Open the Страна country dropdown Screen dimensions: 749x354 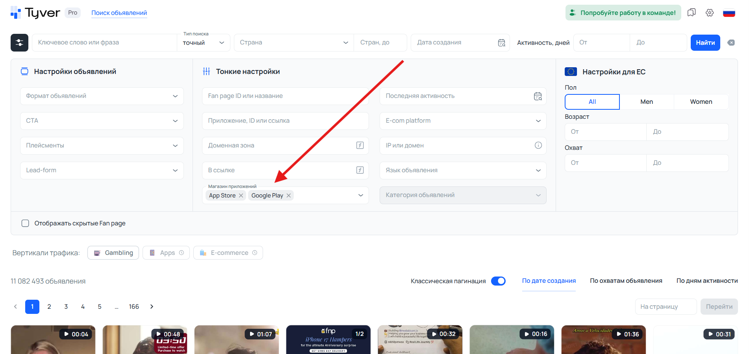[293, 42]
